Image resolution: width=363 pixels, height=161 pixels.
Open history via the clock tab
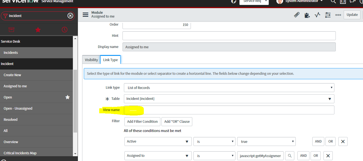click(x=64, y=30)
